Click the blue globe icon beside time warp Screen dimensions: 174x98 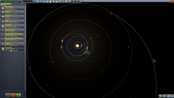click(34, 1)
